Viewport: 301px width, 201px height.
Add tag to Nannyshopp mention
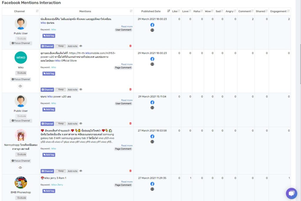click(49, 155)
